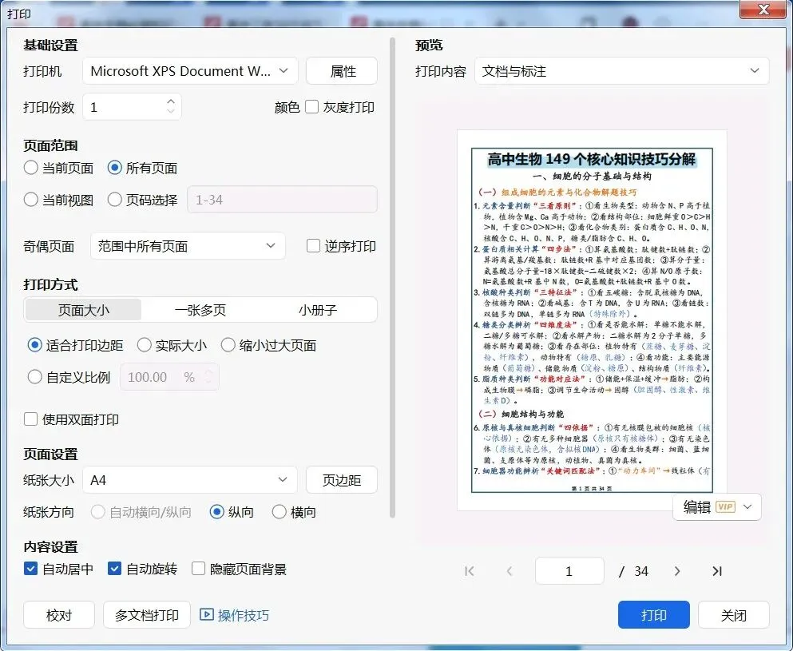This screenshot has height=651, width=793.
Task: Select disabled 自动横向/纵向 orientation option
Action: [x=97, y=512]
